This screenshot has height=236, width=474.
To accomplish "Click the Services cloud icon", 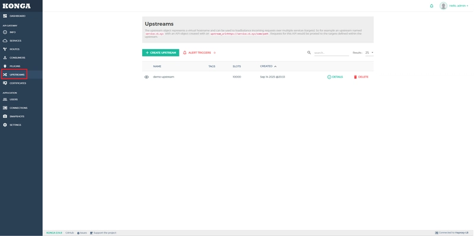I will click(5, 41).
